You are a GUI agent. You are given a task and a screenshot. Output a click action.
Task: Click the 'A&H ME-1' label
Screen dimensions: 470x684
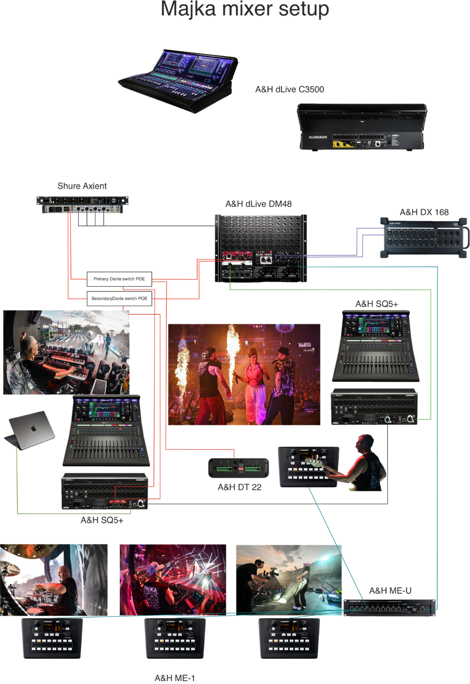tap(175, 678)
